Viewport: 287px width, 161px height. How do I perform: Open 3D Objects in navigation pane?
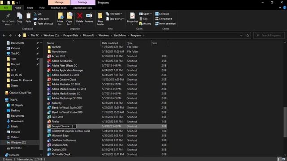[17, 105]
